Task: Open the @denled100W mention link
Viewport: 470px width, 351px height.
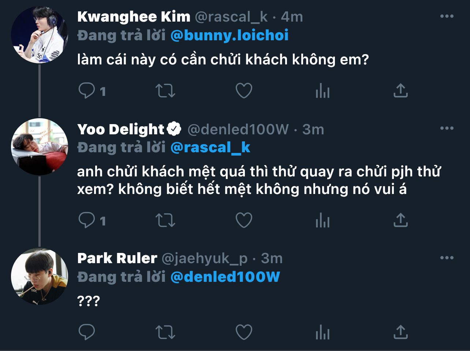Action: (225, 277)
